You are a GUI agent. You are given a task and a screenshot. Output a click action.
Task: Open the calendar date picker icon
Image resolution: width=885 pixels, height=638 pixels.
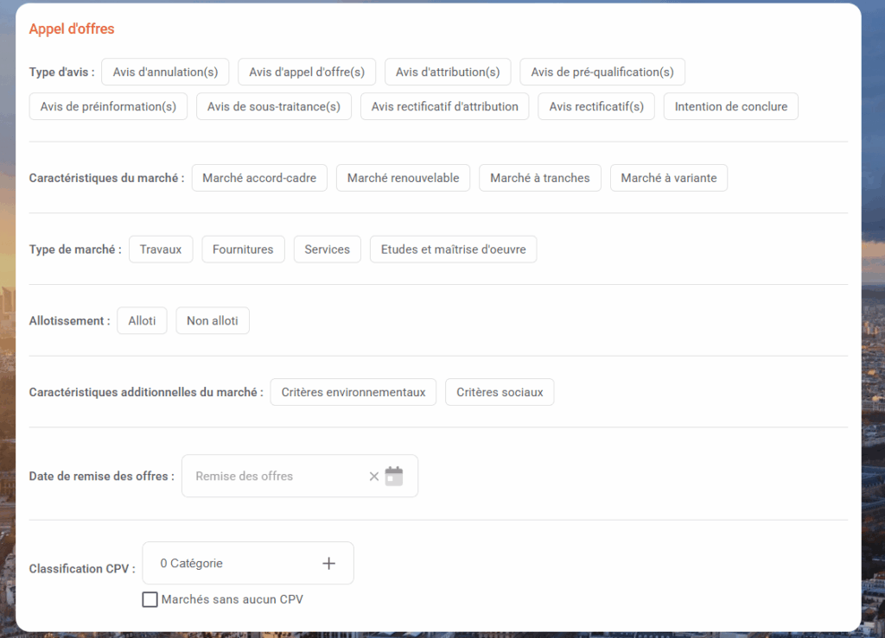(x=394, y=476)
